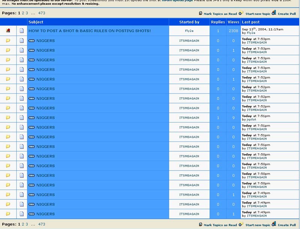Open Fly2e's profile in Started by column
The height and width of the screenshot is (229, 300).
click(x=189, y=31)
